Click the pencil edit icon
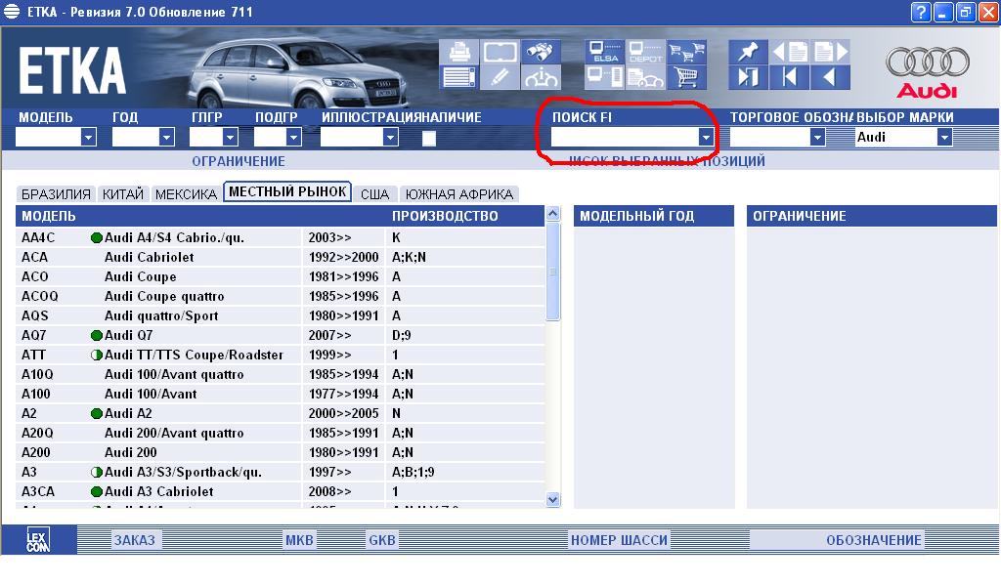Viewport: 1001px width, 586px height. point(500,77)
